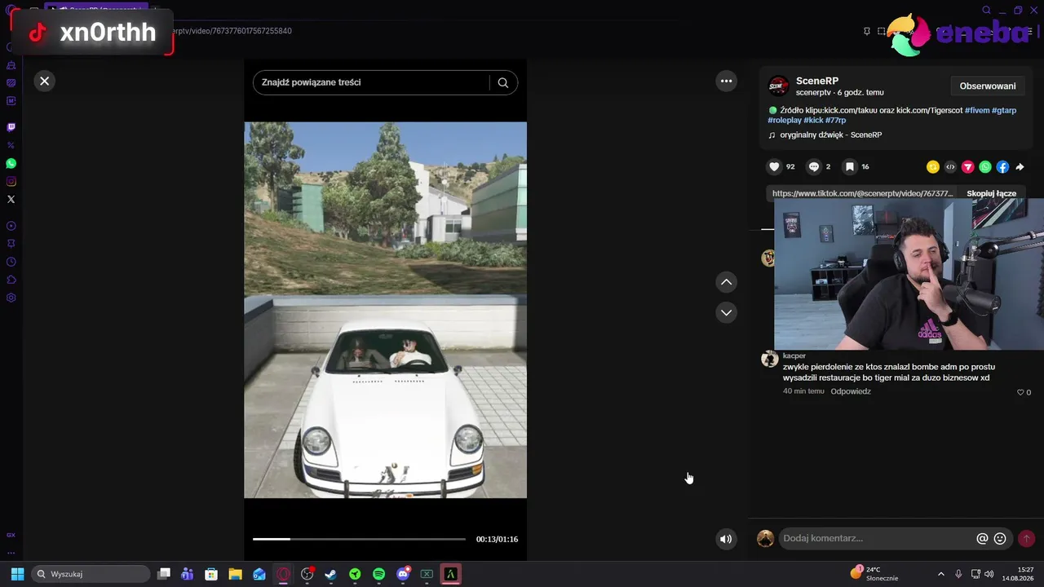This screenshot has height=587, width=1044.
Task: Open File Explorer from the taskbar
Action: [235, 574]
